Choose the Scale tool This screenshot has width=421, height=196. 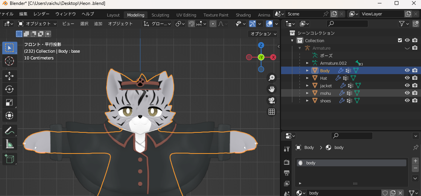(10, 103)
